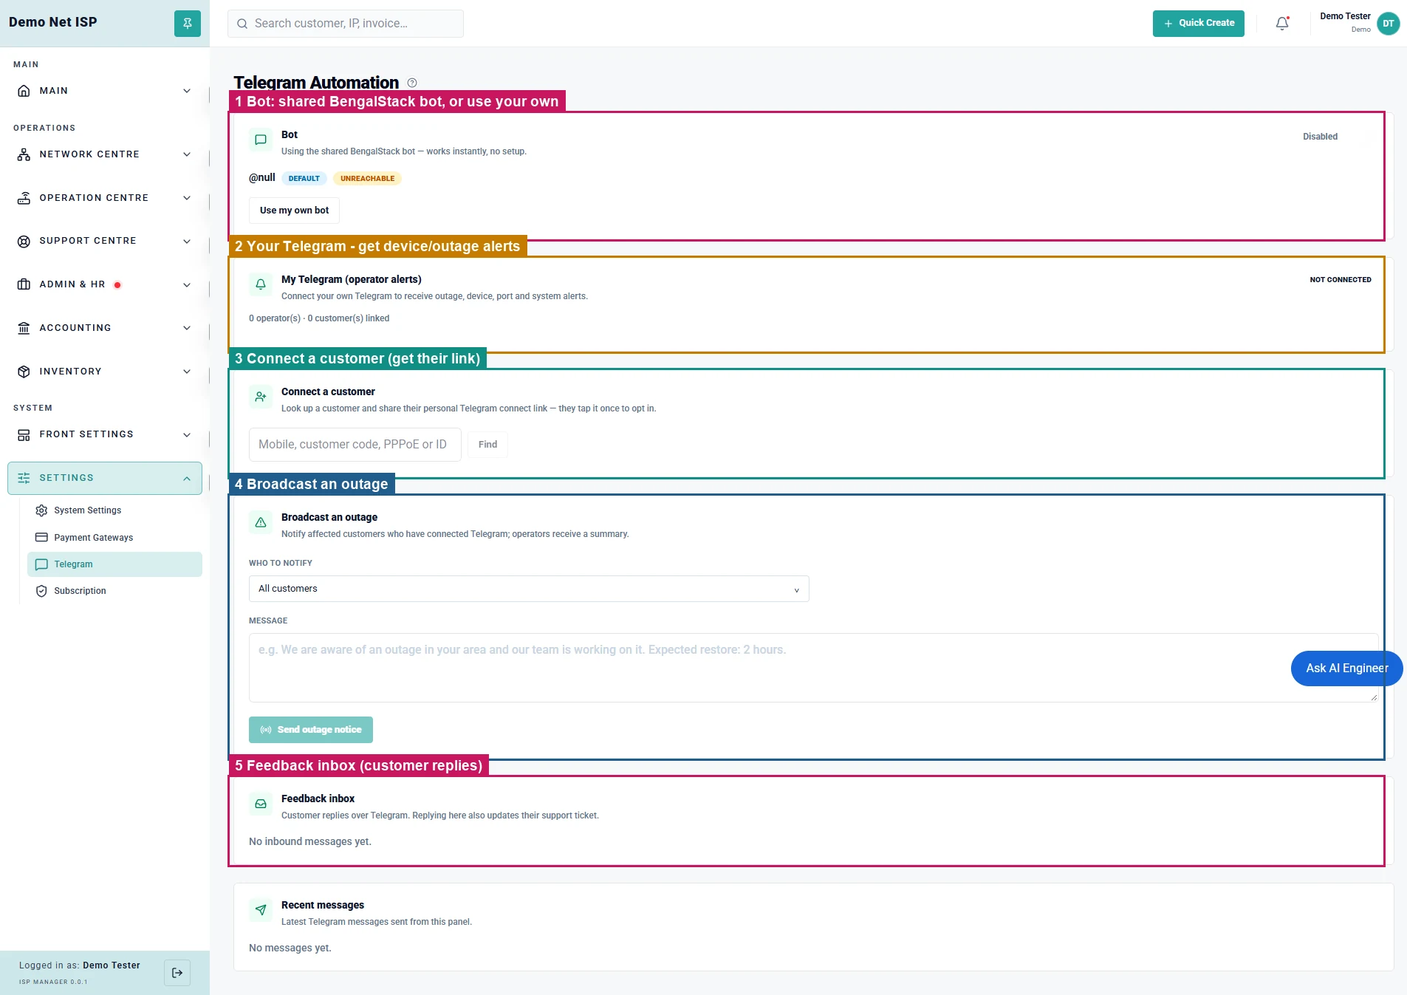Click the Quick Create button
1407x995 pixels.
[x=1198, y=24]
